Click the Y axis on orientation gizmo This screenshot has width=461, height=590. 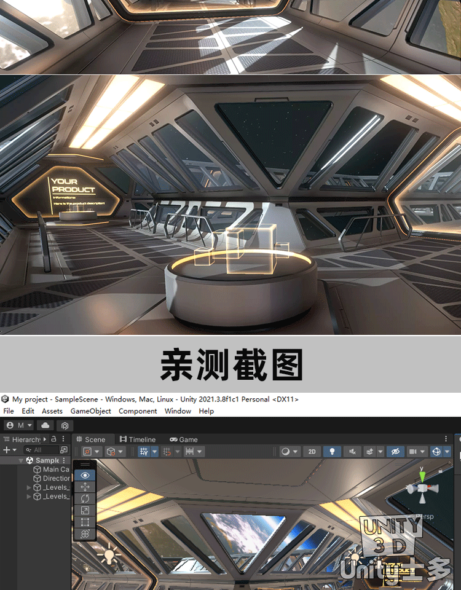[423, 476]
